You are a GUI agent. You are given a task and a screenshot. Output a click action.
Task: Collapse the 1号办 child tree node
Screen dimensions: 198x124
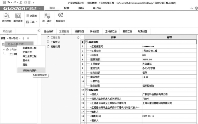(4, 49)
